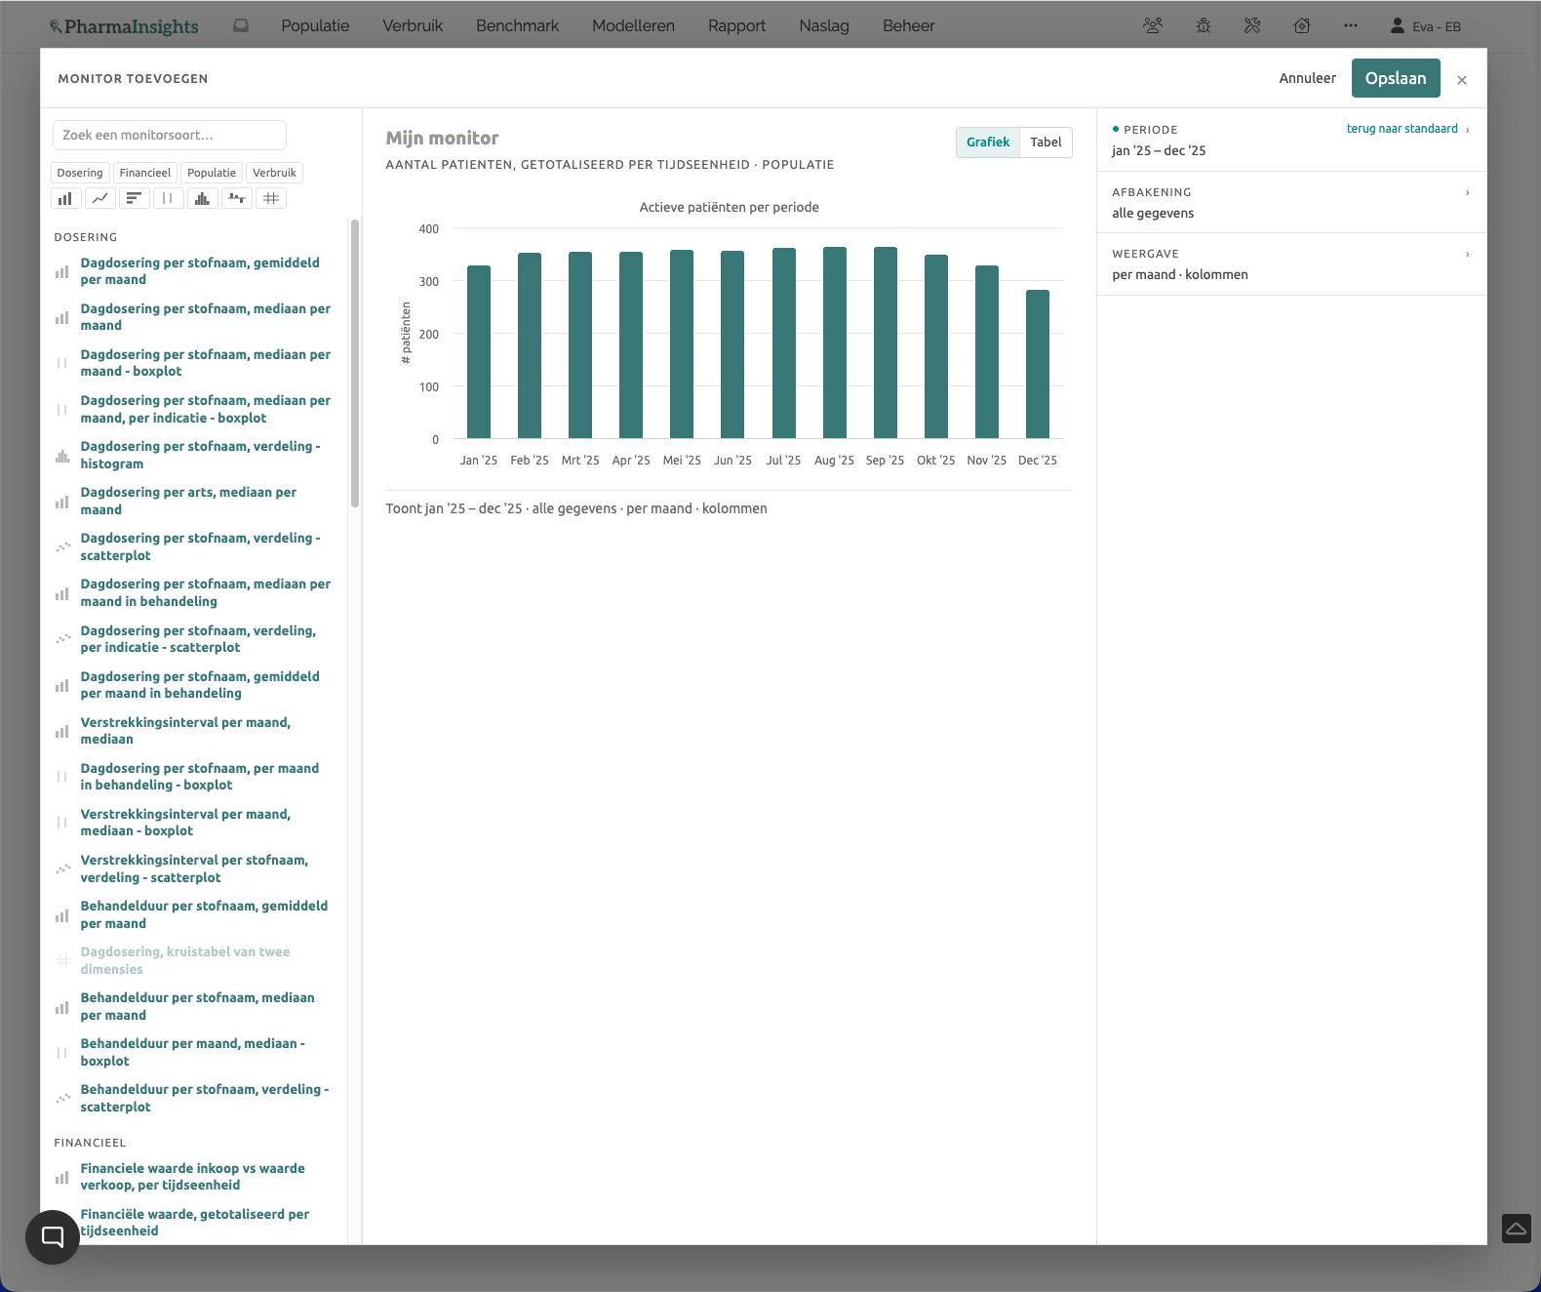
Task: Toggle the Dosering category filter
Action: (80, 173)
